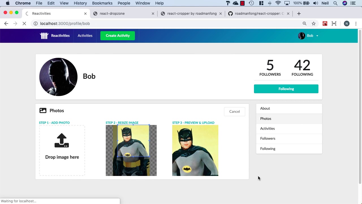Close the Reactivities tab
362x204 pixels.
click(x=85, y=13)
